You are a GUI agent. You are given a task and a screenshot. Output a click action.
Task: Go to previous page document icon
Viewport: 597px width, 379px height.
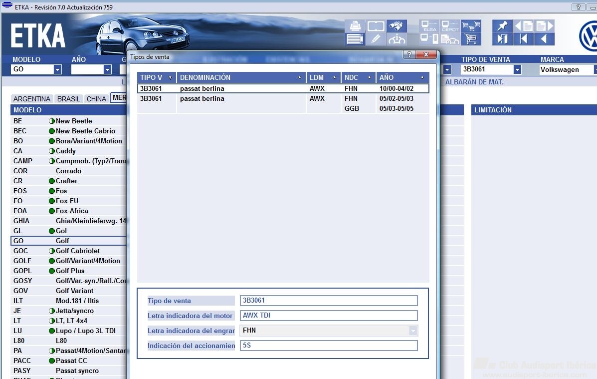click(523, 26)
